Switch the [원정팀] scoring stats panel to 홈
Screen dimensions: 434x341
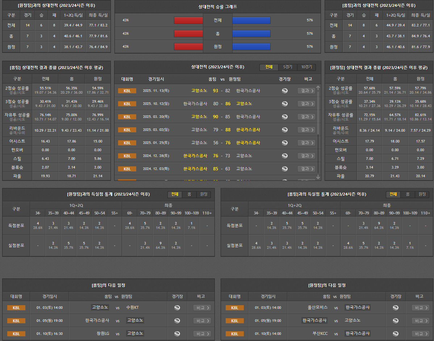coord(189,195)
